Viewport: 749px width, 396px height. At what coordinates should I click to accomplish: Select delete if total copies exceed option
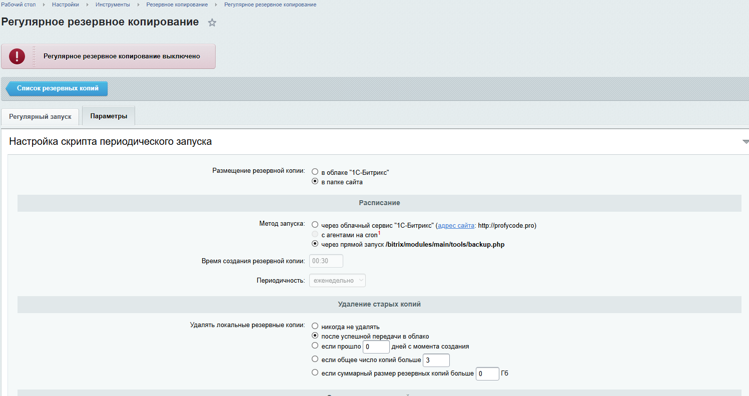pyautogui.click(x=315, y=359)
